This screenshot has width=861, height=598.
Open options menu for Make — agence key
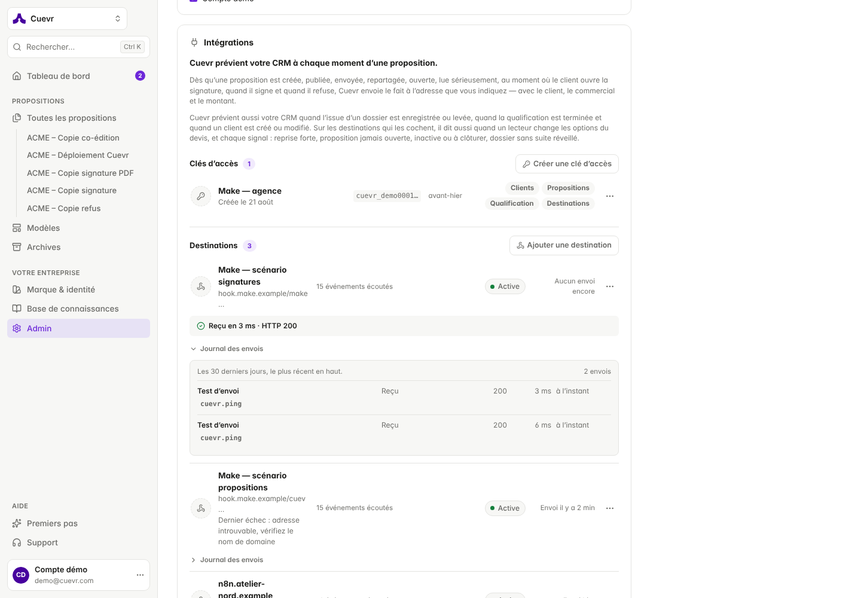click(610, 196)
